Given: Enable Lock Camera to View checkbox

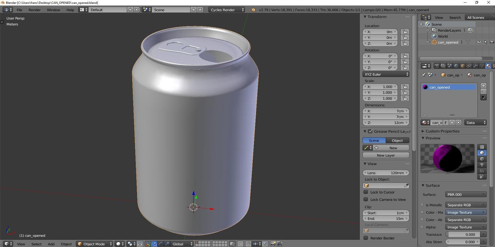Looking at the screenshot, I should (x=366, y=199).
